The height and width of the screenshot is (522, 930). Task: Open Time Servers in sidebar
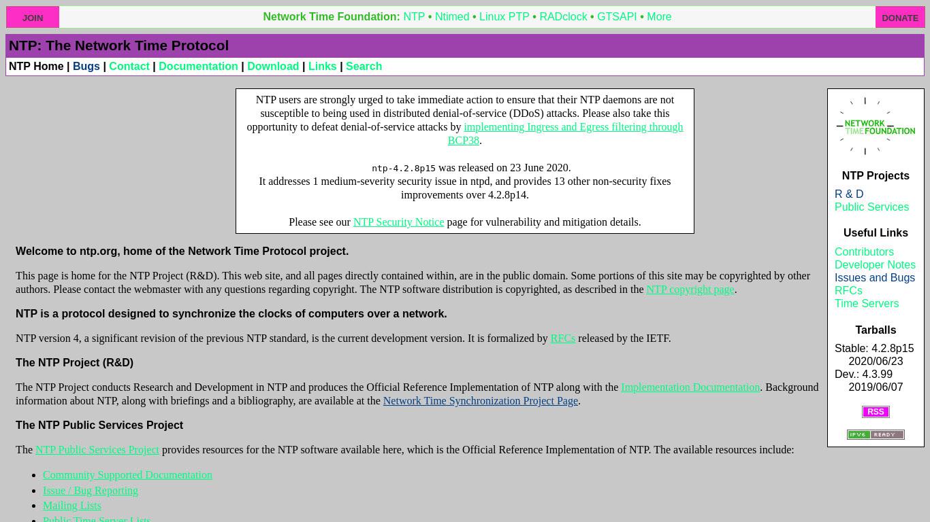pyautogui.click(x=867, y=304)
